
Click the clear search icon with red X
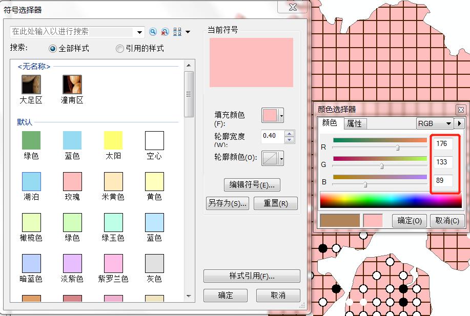(165, 32)
